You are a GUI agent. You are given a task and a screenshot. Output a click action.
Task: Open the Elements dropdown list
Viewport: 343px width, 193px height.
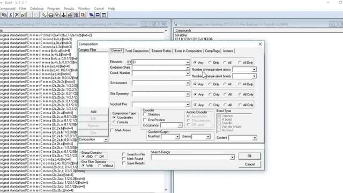(188, 62)
